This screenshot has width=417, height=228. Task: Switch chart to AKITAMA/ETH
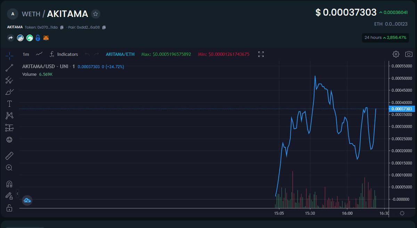121,54
